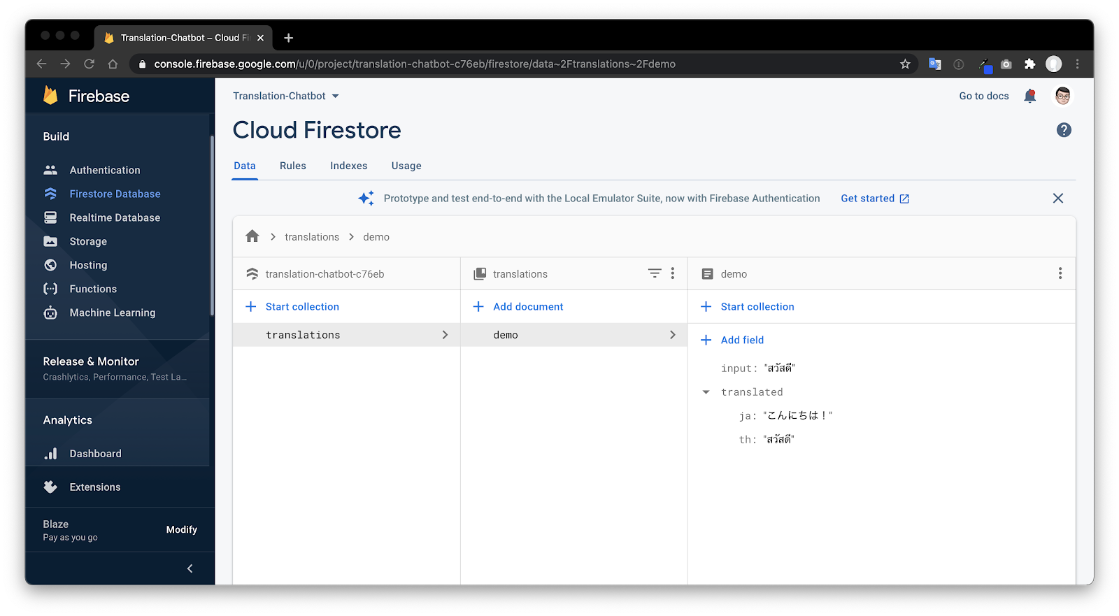Expand demo document row arrow
The width and height of the screenshot is (1119, 616).
(x=673, y=335)
